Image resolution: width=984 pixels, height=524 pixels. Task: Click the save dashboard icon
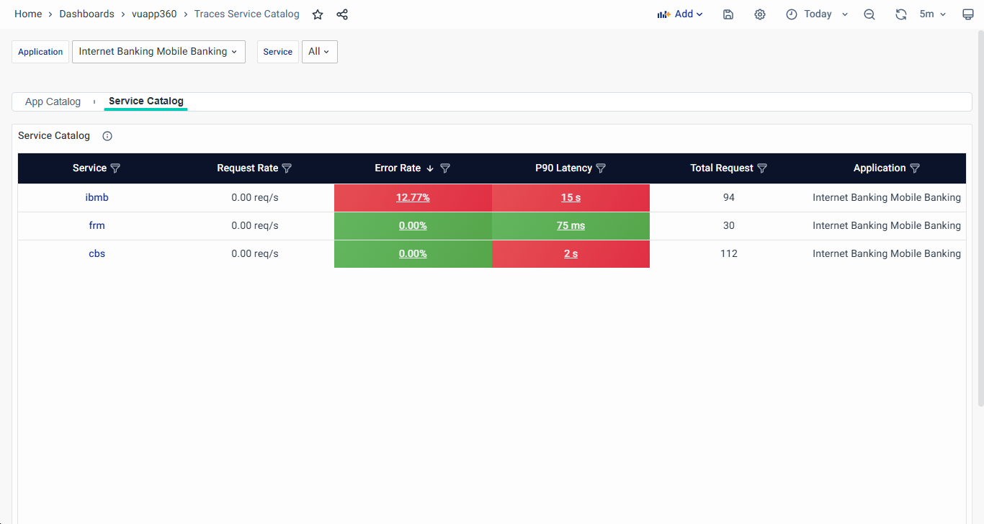(728, 14)
